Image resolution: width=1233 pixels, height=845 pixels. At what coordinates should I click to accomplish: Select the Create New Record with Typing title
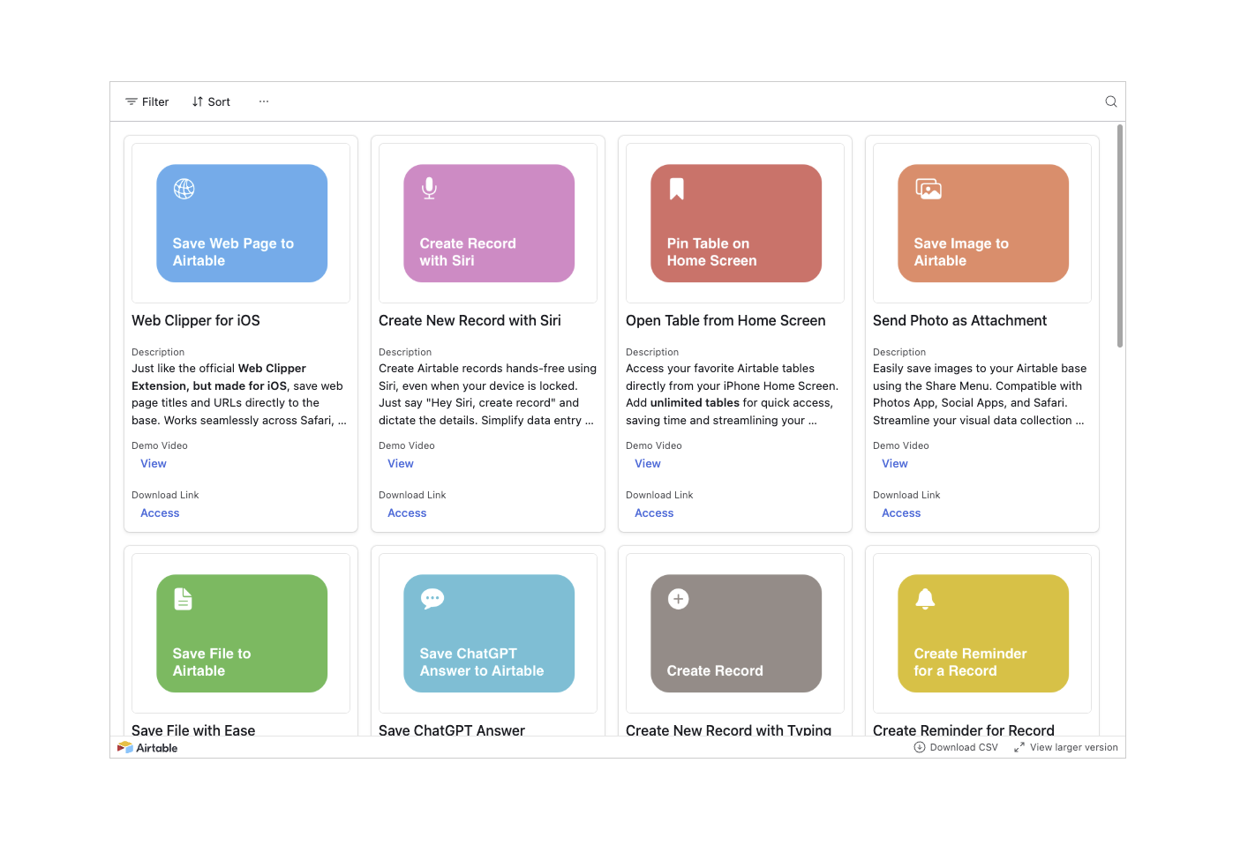[x=728, y=729]
